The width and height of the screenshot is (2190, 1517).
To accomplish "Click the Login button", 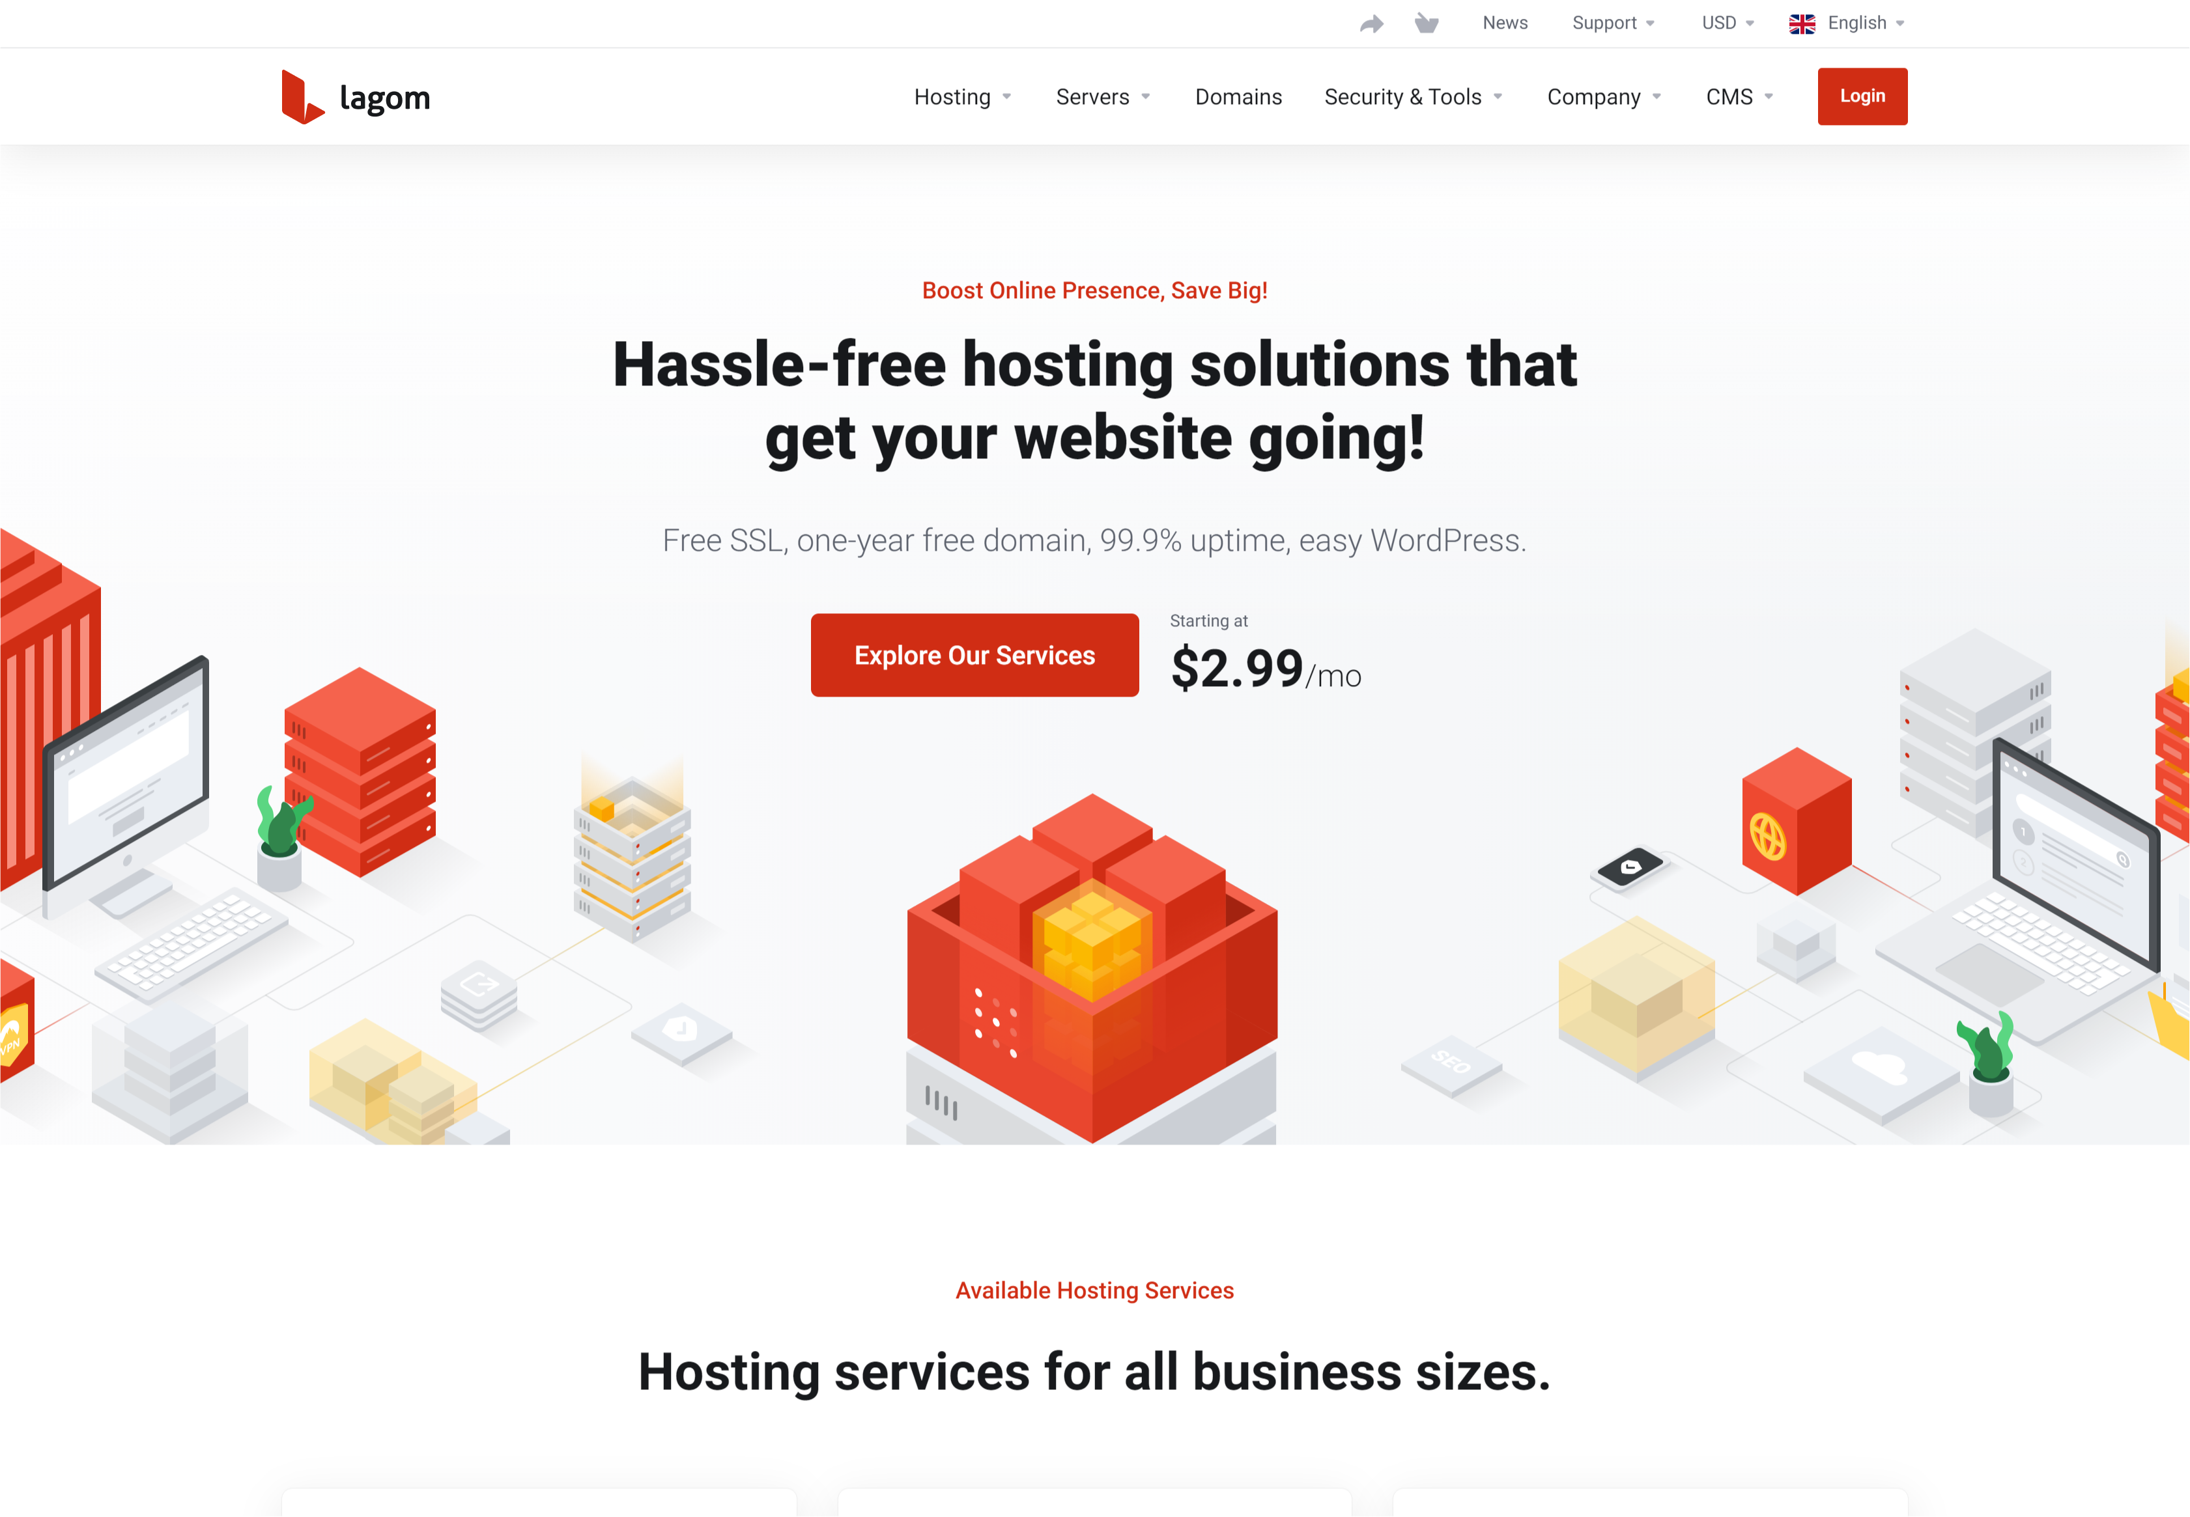I will point(1862,95).
